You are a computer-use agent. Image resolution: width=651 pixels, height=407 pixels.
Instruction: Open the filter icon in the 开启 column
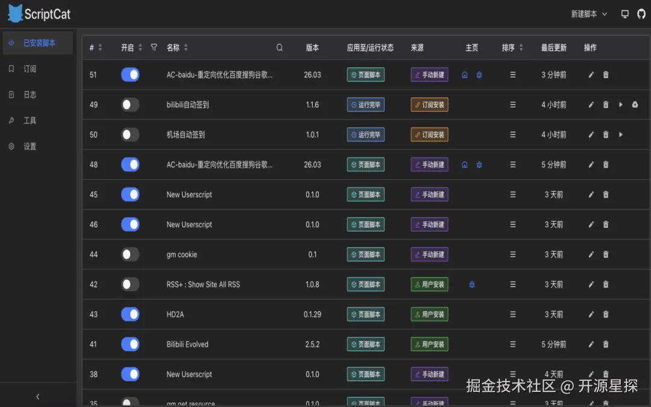click(x=154, y=47)
